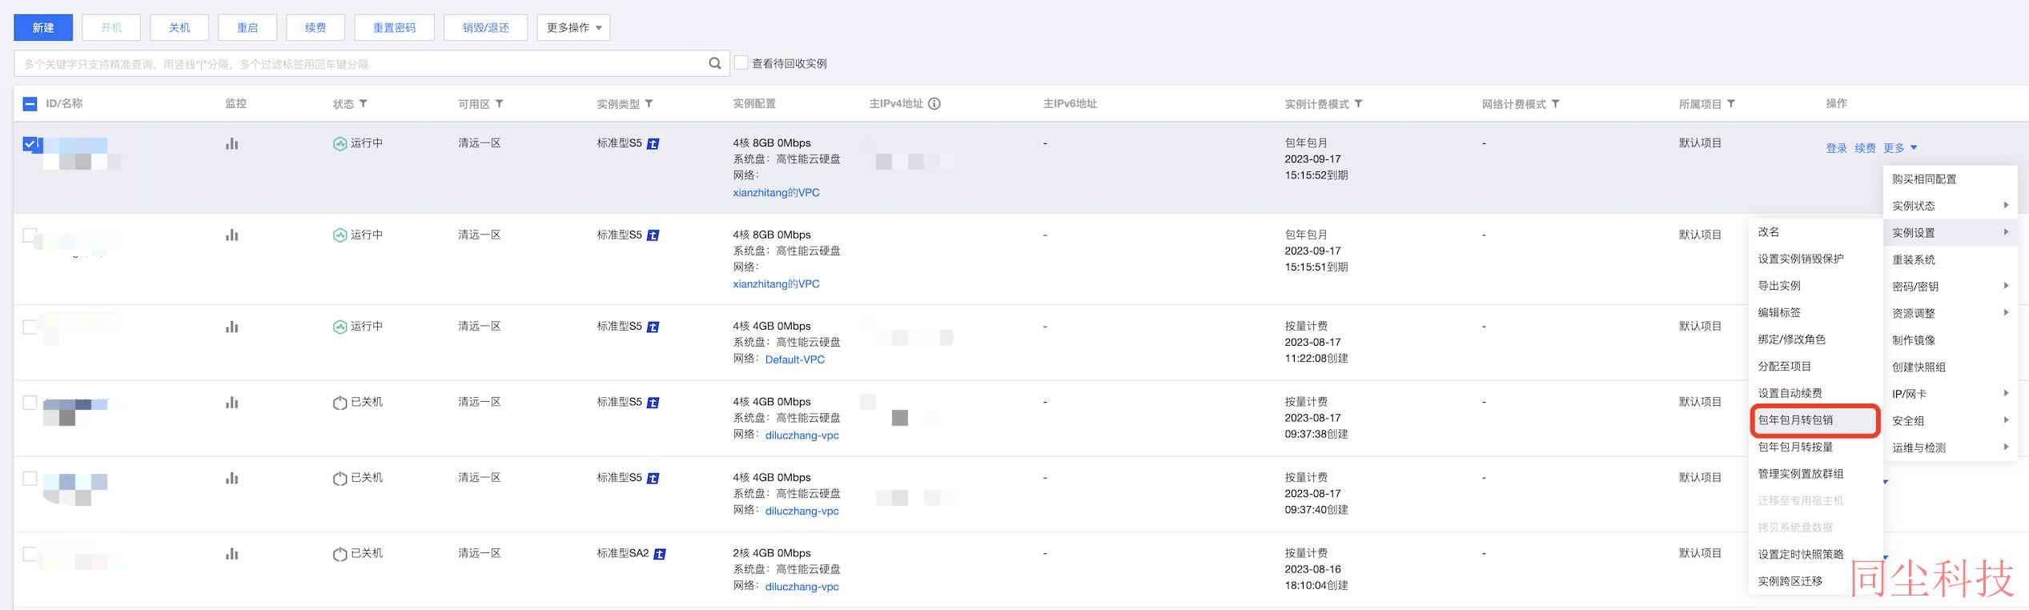Select 包年包月转包销 menu item
This screenshot has height=610, width=2029.
1815,420
